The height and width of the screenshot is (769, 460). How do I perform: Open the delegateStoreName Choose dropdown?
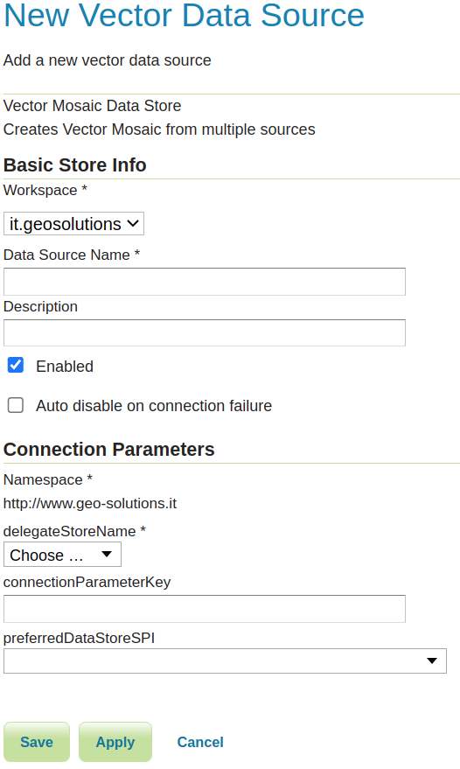coord(62,555)
